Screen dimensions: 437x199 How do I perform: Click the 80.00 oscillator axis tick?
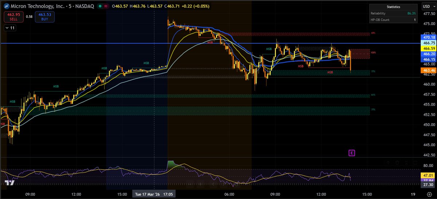428,165
